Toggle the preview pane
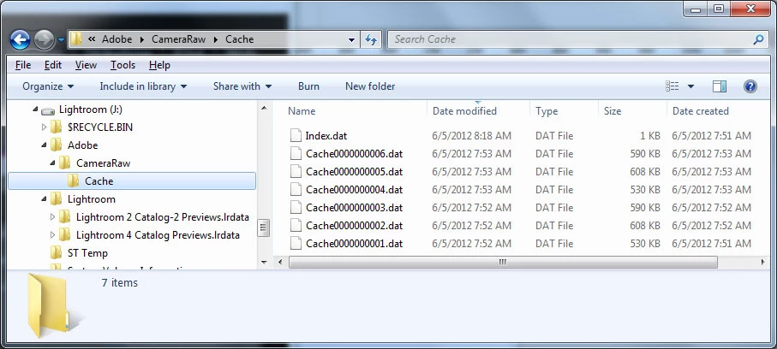777x349 pixels. 720,86
